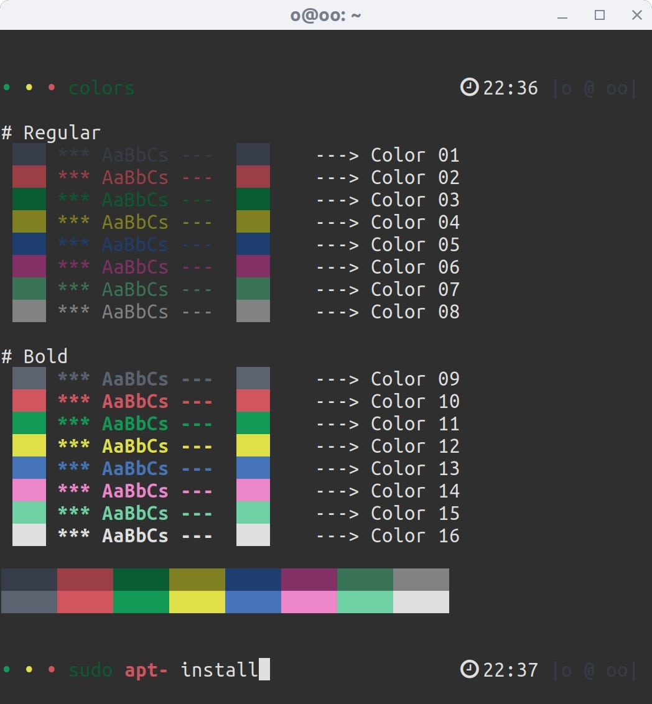Screen dimensions: 652x704
Task: Click the leftmost swatch in the Color 10 row
Action: (x=29, y=401)
